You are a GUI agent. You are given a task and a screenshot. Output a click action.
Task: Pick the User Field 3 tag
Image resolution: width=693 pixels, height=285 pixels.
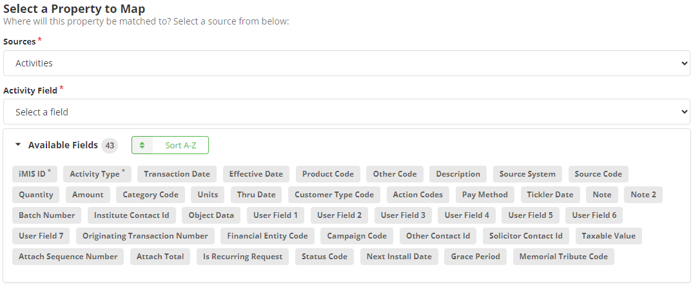tap(403, 215)
